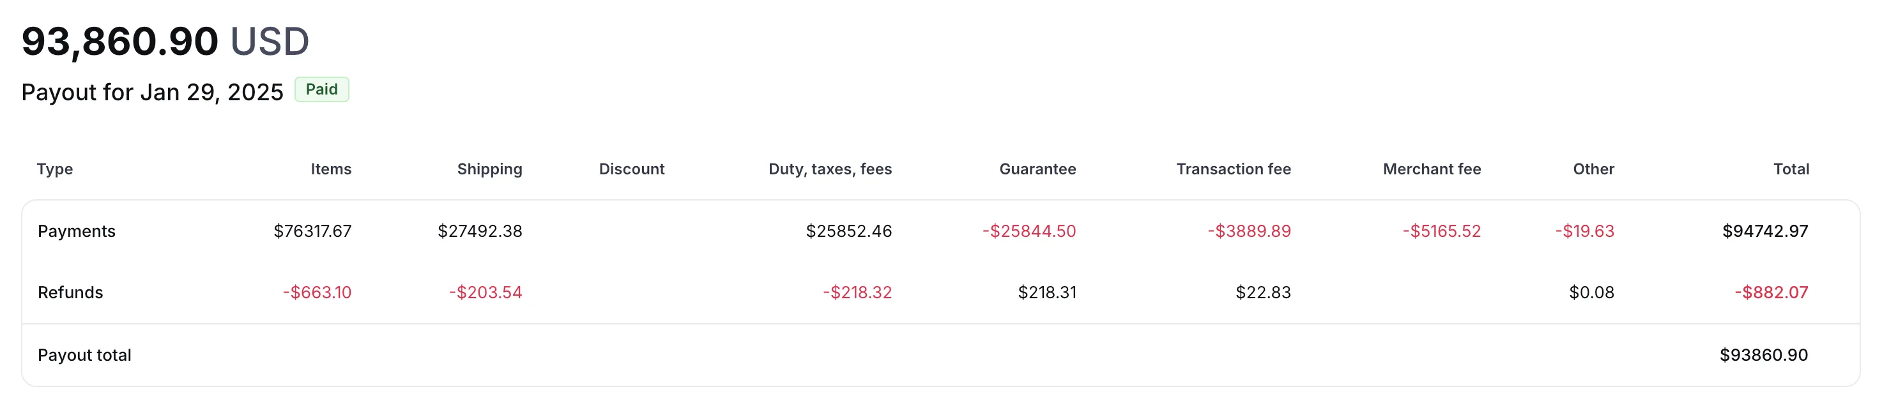
Task: Click the Discount column header
Action: pyautogui.click(x=631, y=169)
